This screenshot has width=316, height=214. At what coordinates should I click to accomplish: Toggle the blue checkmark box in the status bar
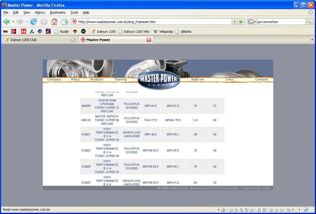[306, 210]
